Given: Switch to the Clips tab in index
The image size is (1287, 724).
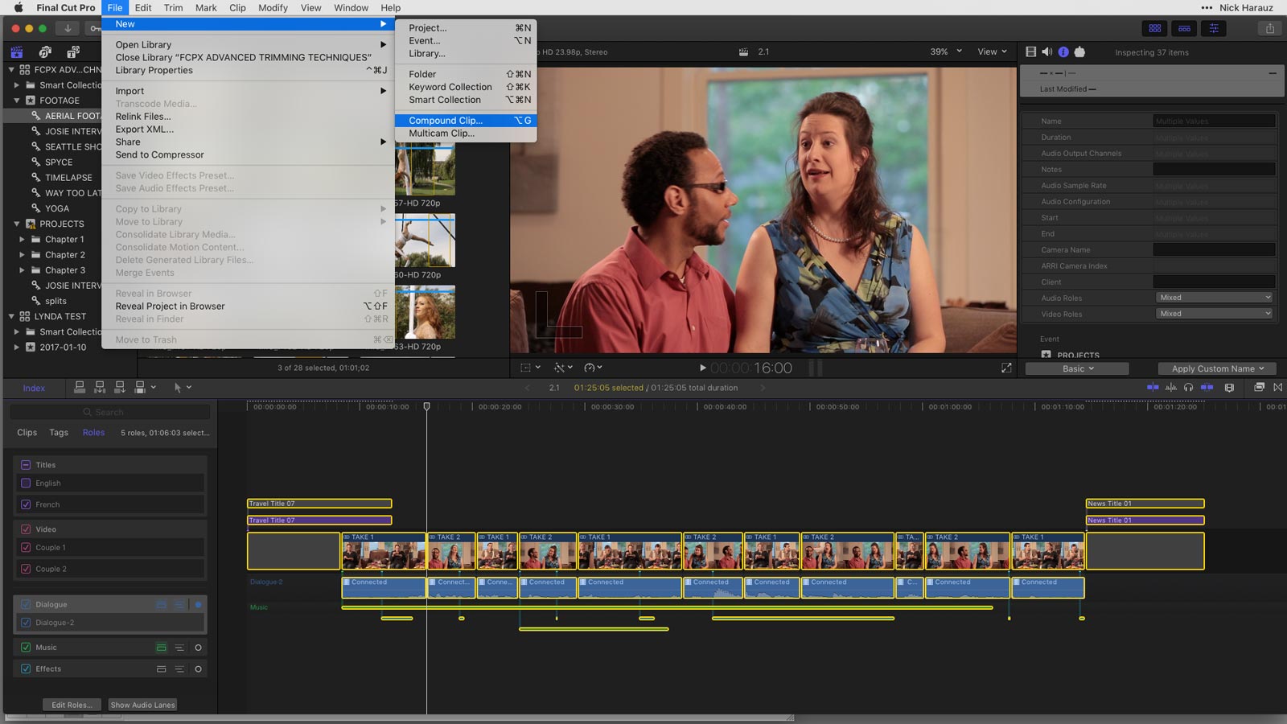Looking at the screenshot, I should pos(27,433).
